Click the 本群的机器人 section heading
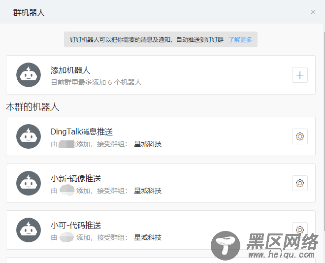Image resolution: width=325 pixels, height=263 pixels. (x=32, y=107)
